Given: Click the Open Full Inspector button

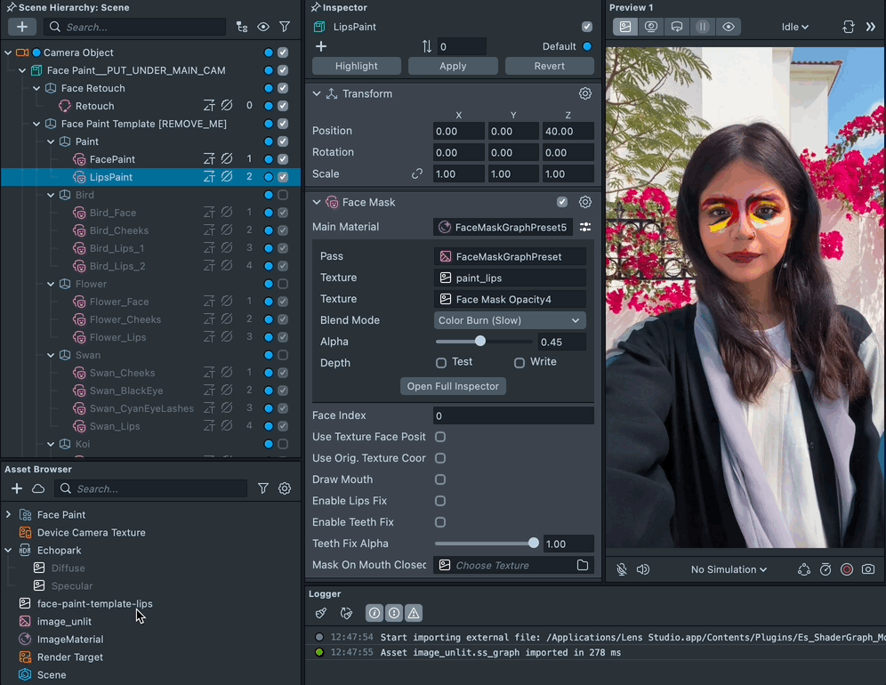Looking at the screenshot, I should click(x=453, y=386).
